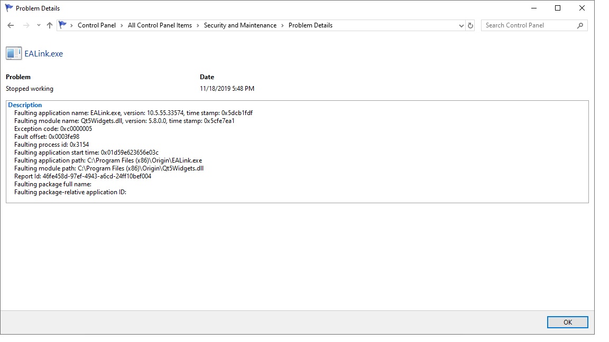The image size is (609, 342).
Task: Click the flag icon in address bar
Action: pos(63,25)
